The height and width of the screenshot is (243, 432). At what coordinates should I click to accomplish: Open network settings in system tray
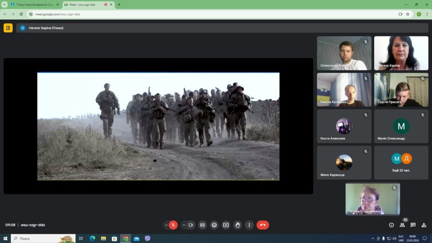click(389, 239)
